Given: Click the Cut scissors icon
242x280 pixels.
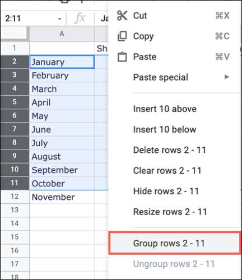Looking at the screenshot, I should pos(122,16).
